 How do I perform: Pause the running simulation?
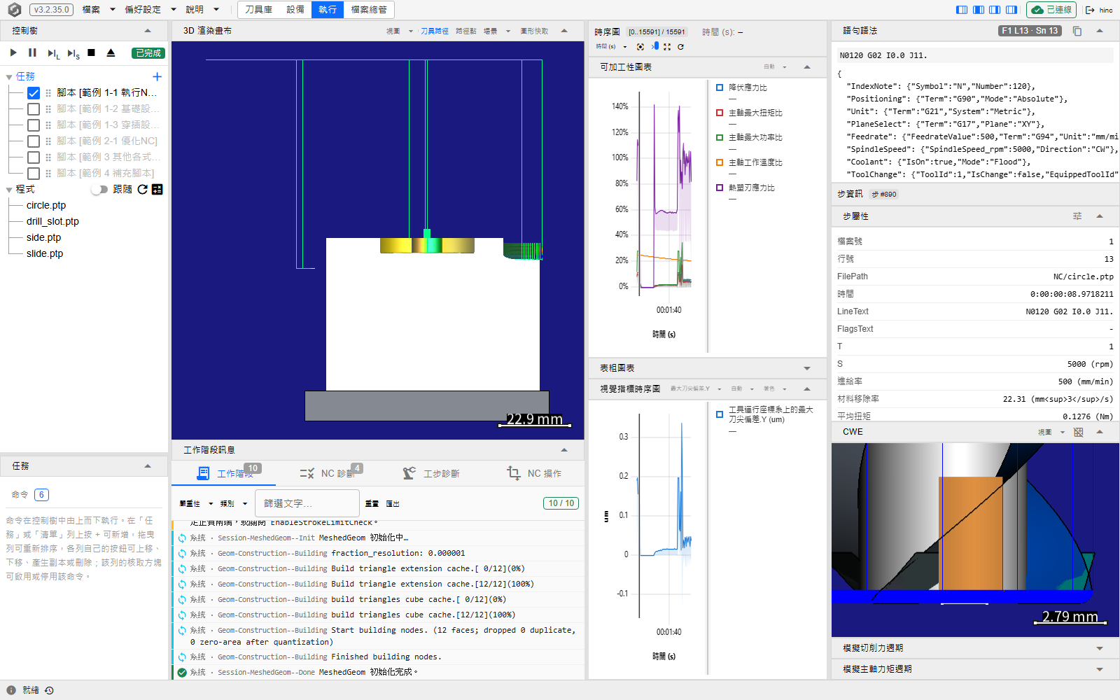click(x=32, y=52)
